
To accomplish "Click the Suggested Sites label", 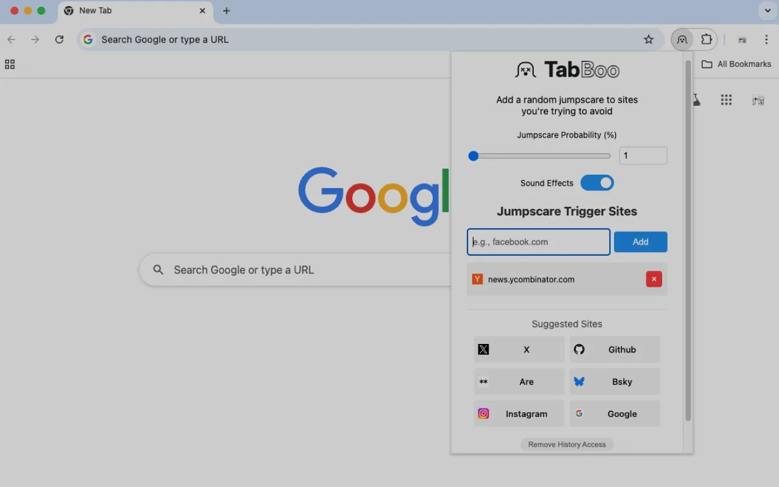I will (x=567, y=324).
